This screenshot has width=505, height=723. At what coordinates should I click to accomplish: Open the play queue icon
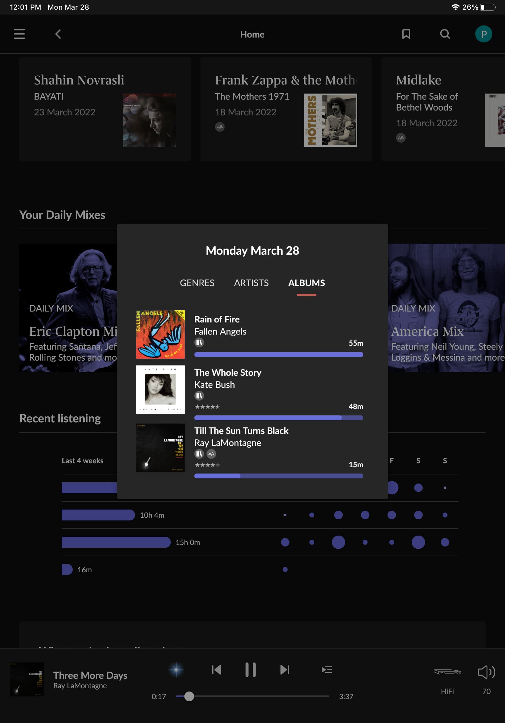[x=327, y=669]
